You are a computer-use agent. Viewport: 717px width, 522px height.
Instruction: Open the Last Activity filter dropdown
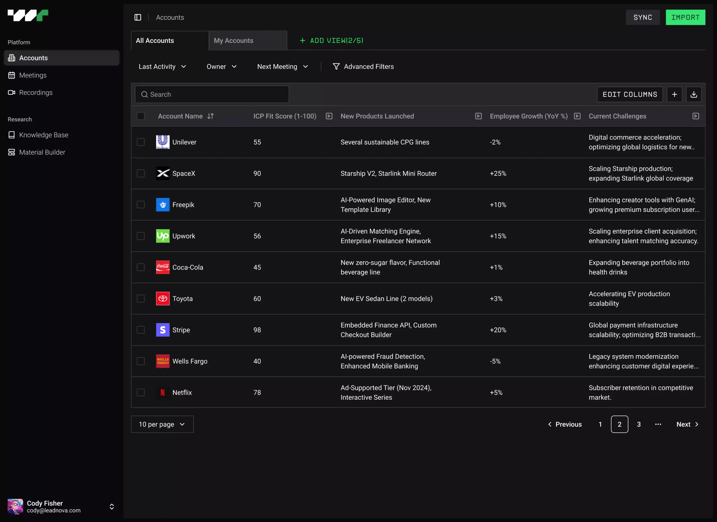coord(162,67)
